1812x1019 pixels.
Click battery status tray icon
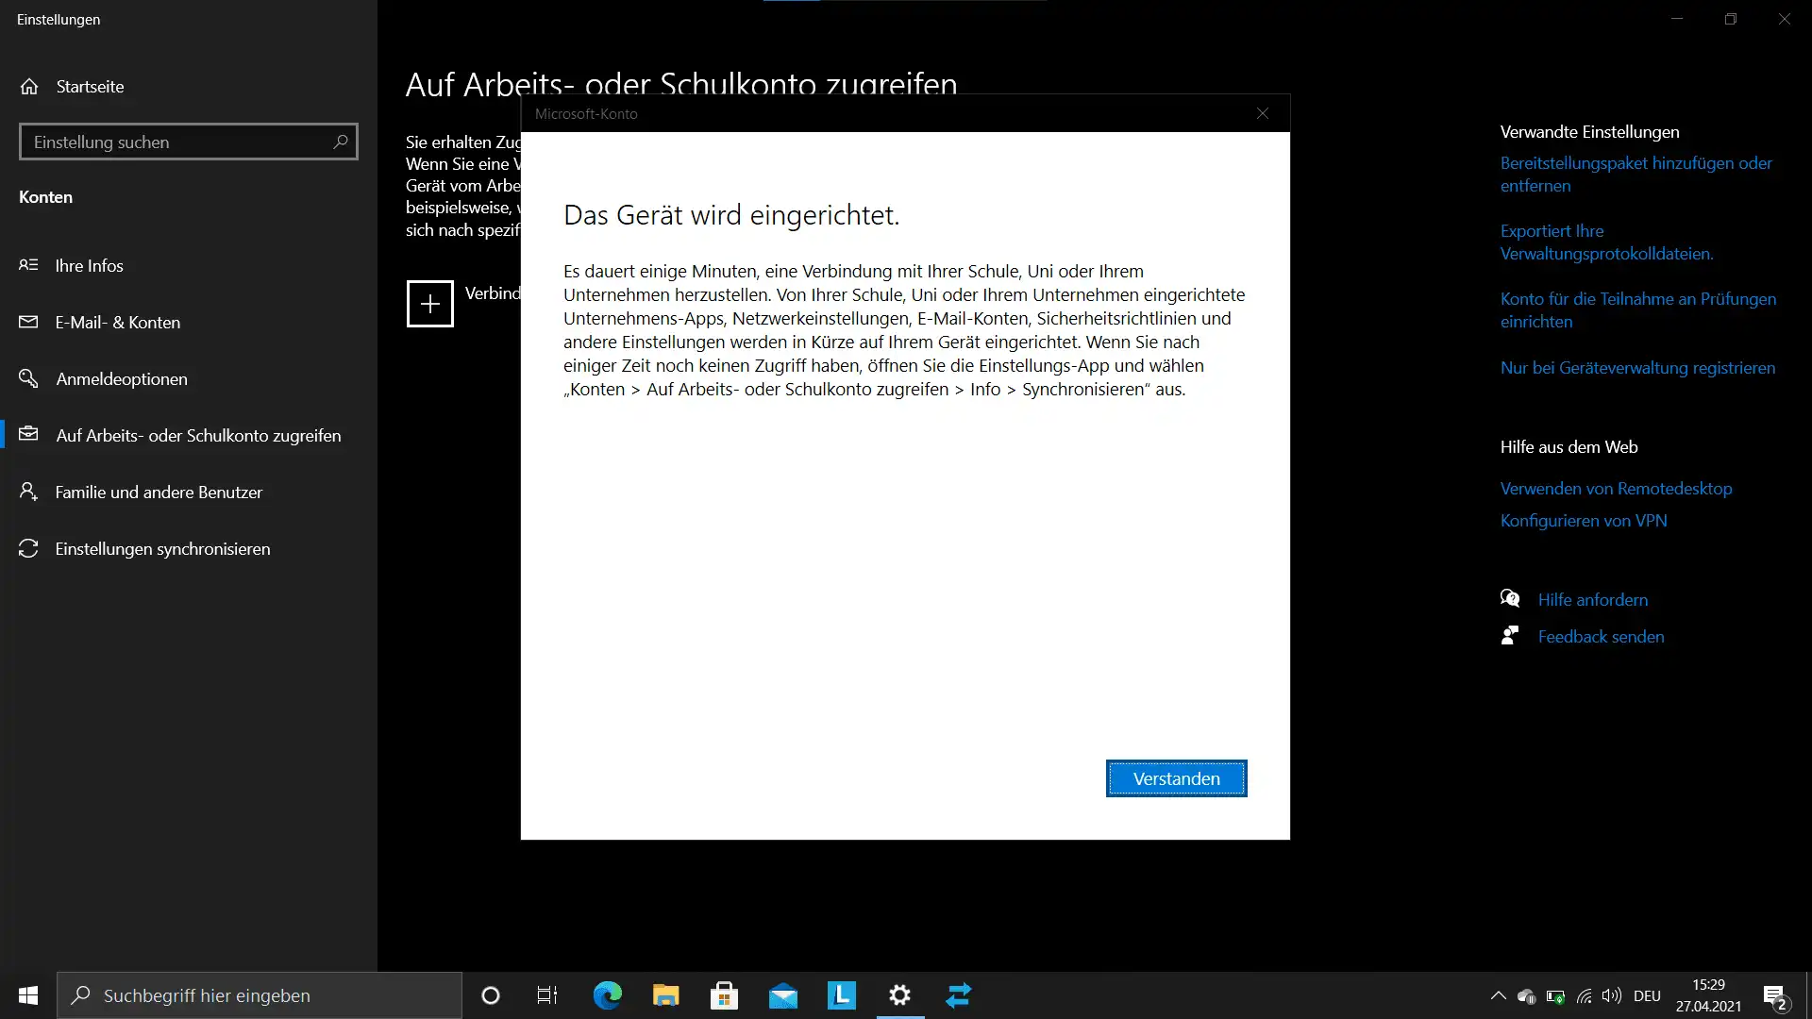1555,995
